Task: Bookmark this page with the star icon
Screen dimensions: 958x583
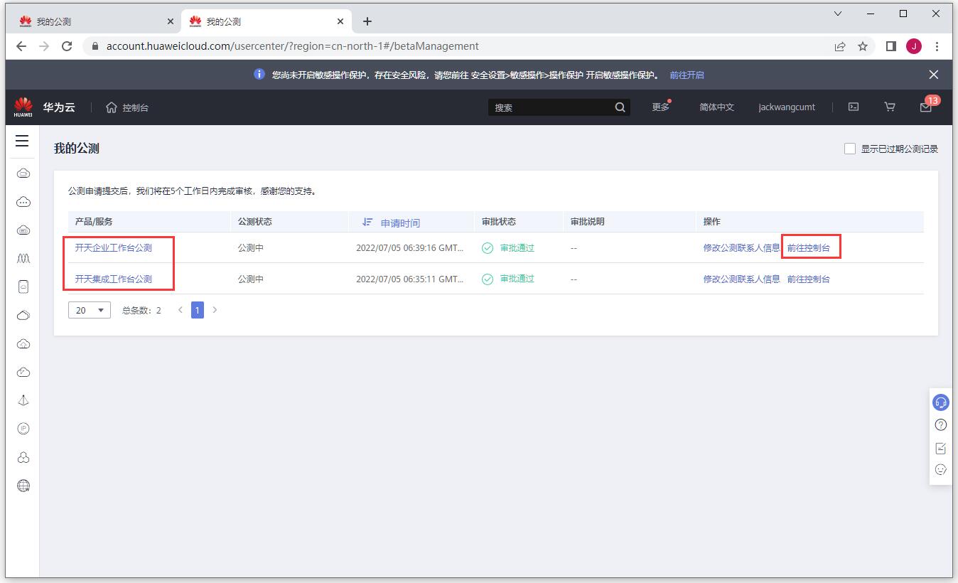Action: coord(863,46)
